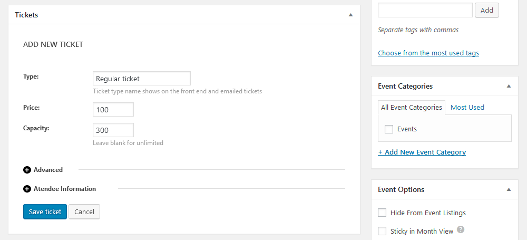The image size is (527, 240).
Task: Collapse the Tickets panel arrow
Action: 350,15
